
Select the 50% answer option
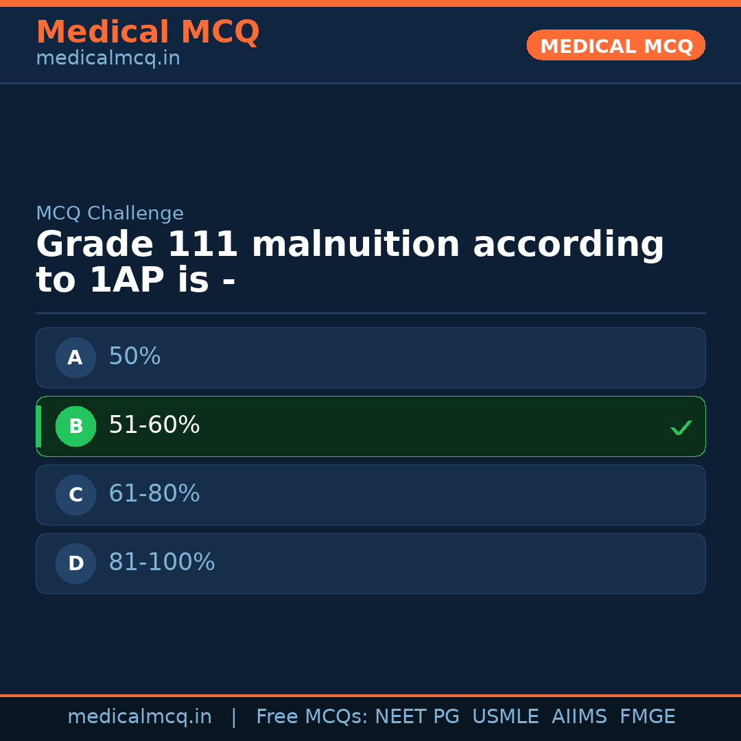pos(370,357)
